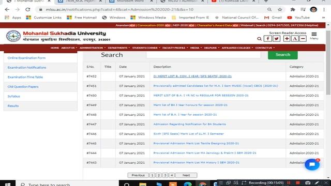Open IV Merit List B.Com I Year link

192,76
